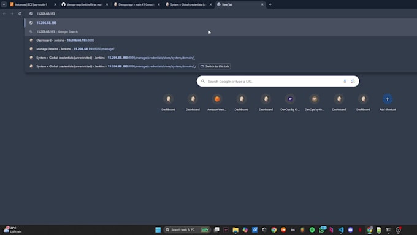Reload the current page

click(20, 13)
